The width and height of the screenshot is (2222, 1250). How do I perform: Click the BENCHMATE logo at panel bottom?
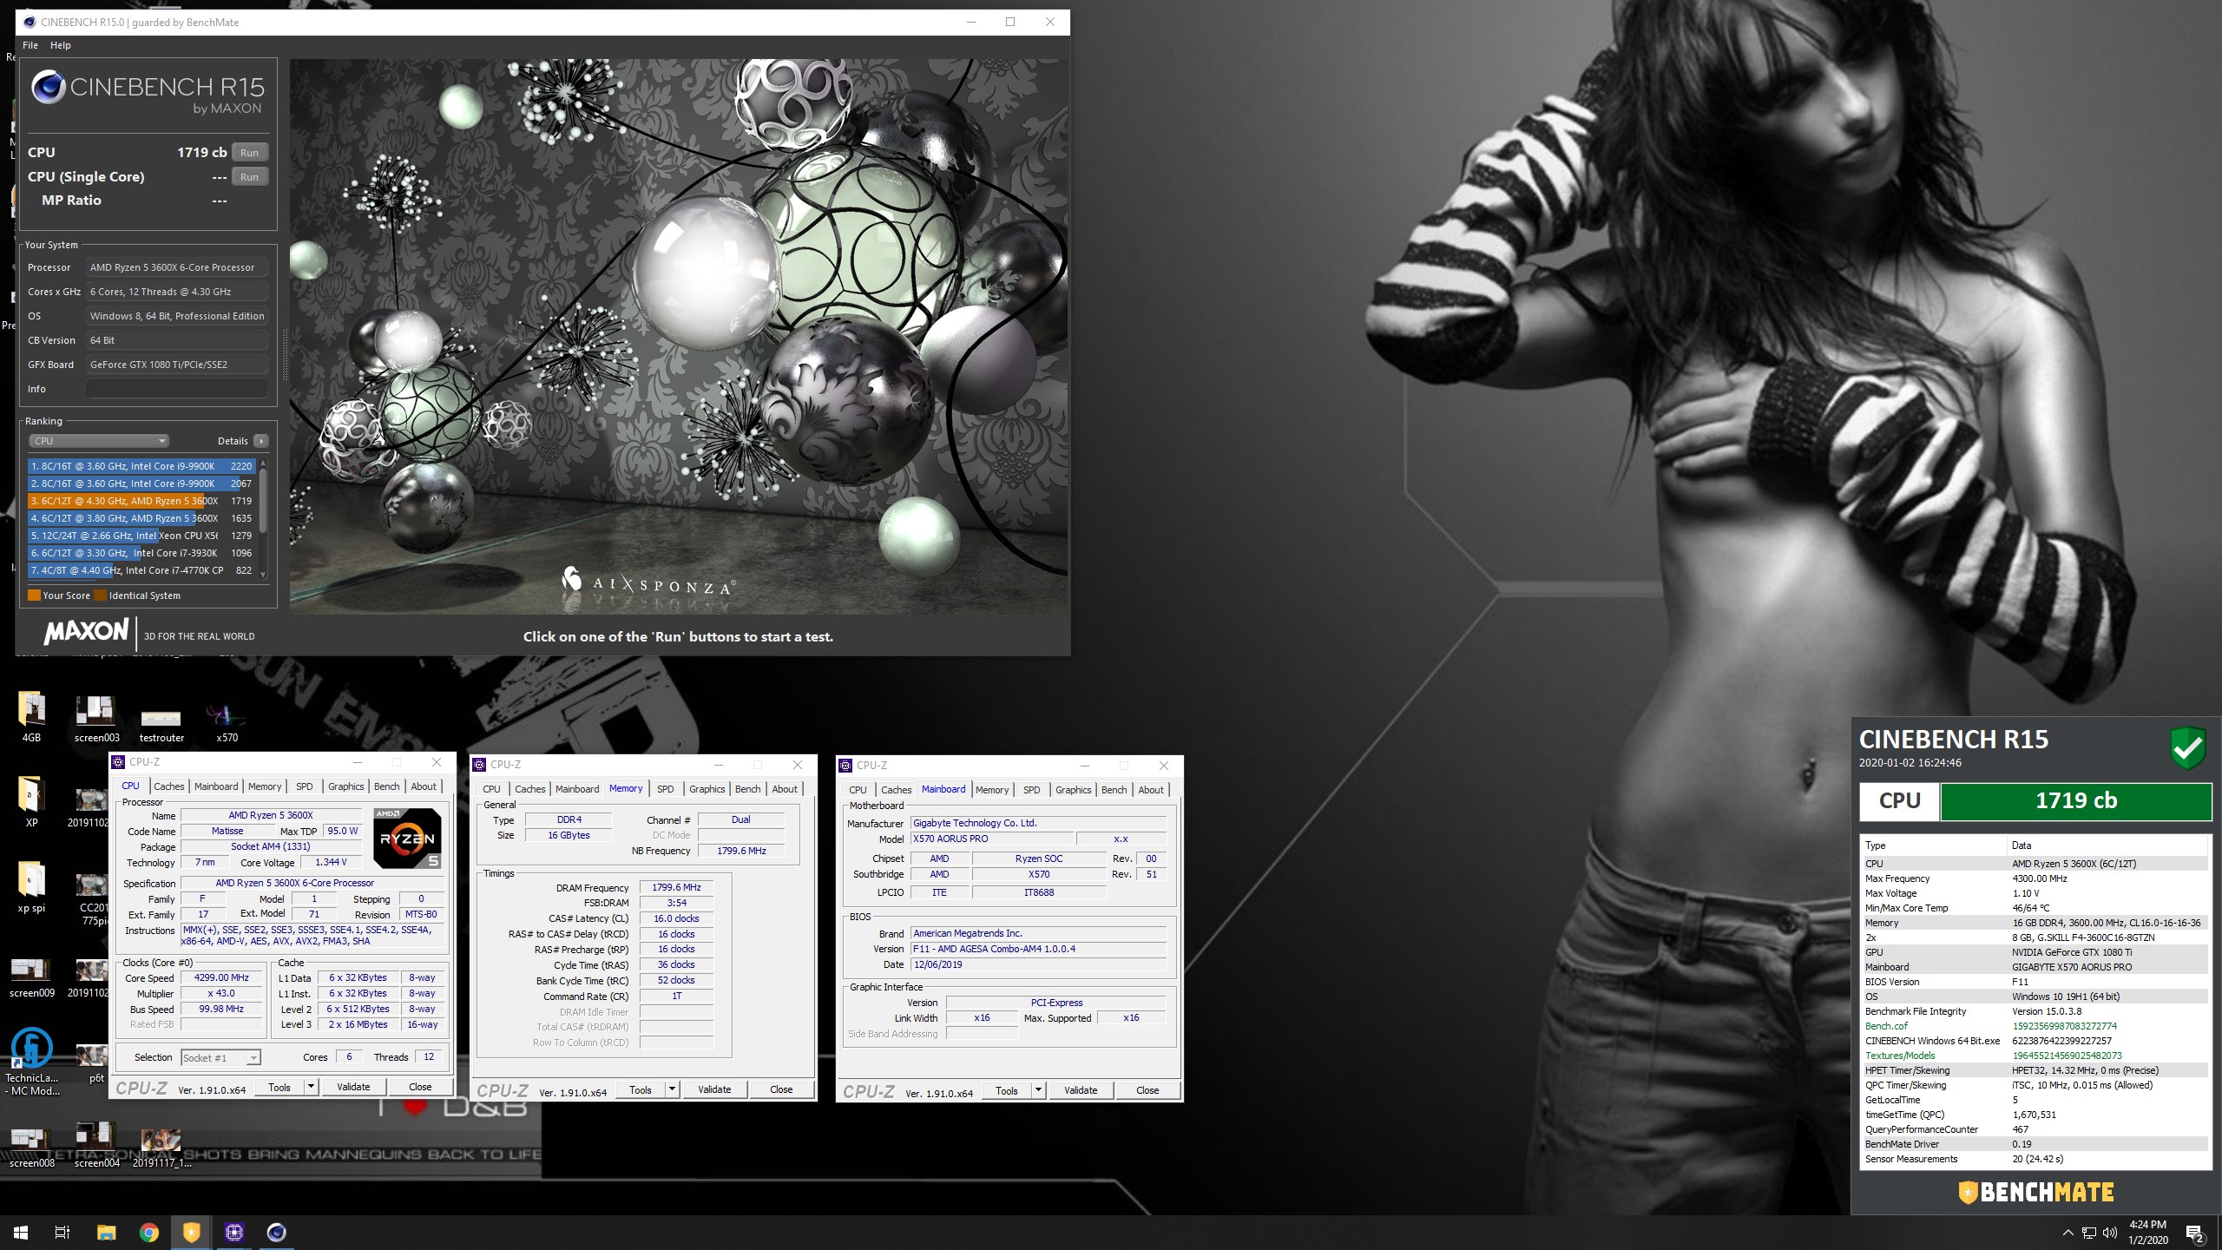tap(2035, 1192)
